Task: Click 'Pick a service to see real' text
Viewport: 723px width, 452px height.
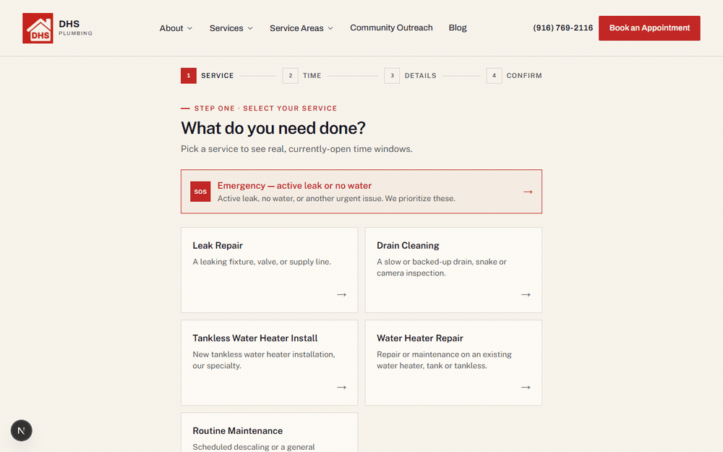Action: (296, 149)
